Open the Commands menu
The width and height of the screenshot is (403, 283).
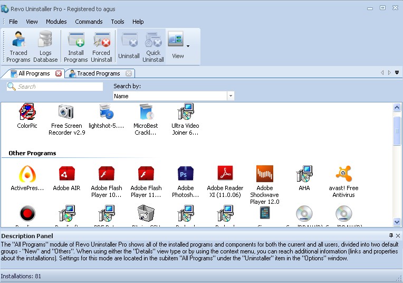[89, 22]
